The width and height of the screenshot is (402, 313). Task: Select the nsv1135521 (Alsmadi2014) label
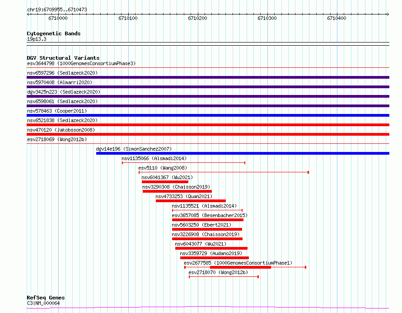click(204, 206)
